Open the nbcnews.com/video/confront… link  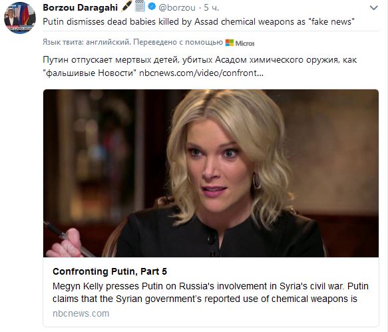pos(201,73)
